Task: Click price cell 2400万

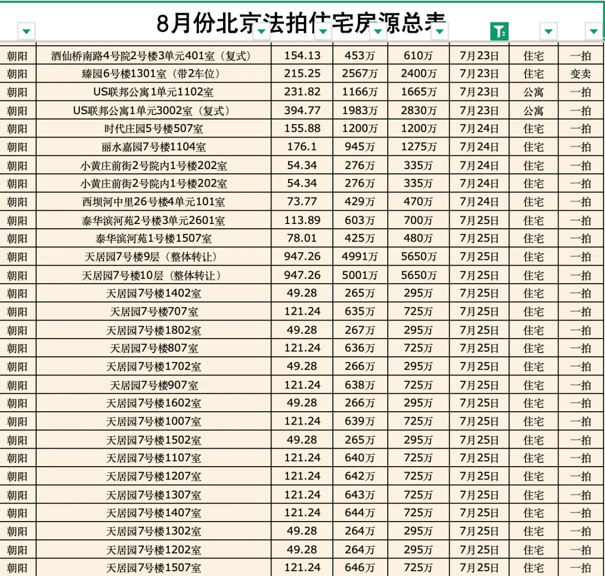Action: 419,74
